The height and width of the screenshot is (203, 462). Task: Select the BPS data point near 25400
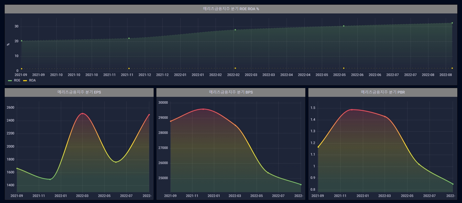tap(268, 173)
